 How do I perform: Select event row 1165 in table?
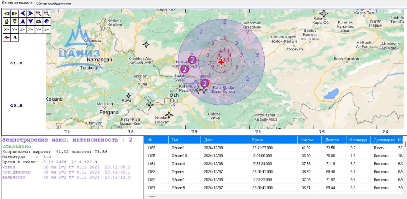click(223, 156)
